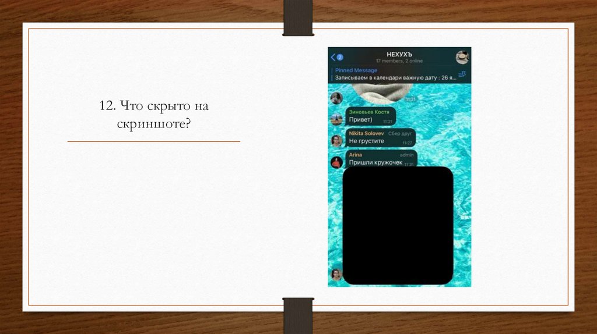Tap Arina's red avatar
597x334 pixels.
[x=336, y=162]
